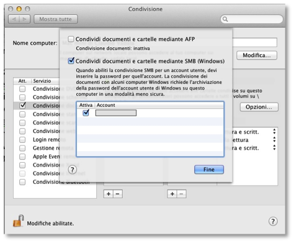This screenshot has width=294, height=243.
Task: Click the padlock icon to lock changes
Action: (x=18, y=221)
